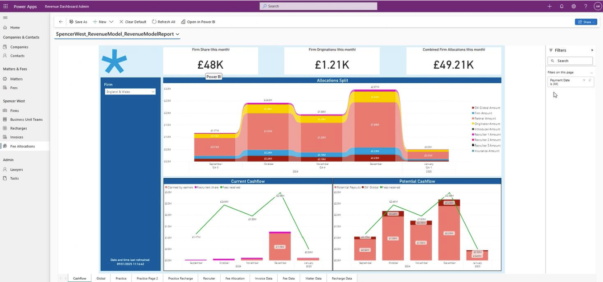Switch to the Cashflow report tab
The height and width of the screenshot is (282, 603).
click(80, 278)
